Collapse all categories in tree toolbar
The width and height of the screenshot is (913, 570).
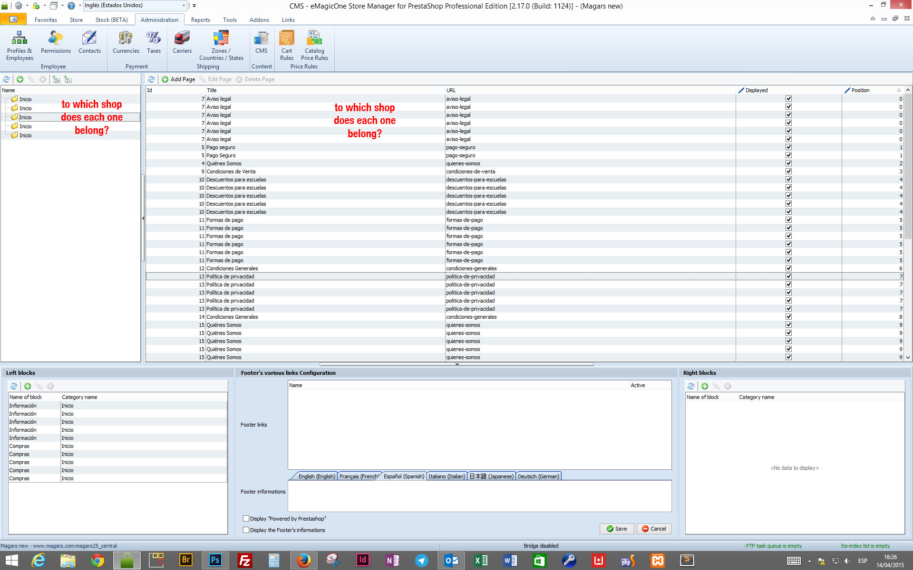(x=68, y=79)
